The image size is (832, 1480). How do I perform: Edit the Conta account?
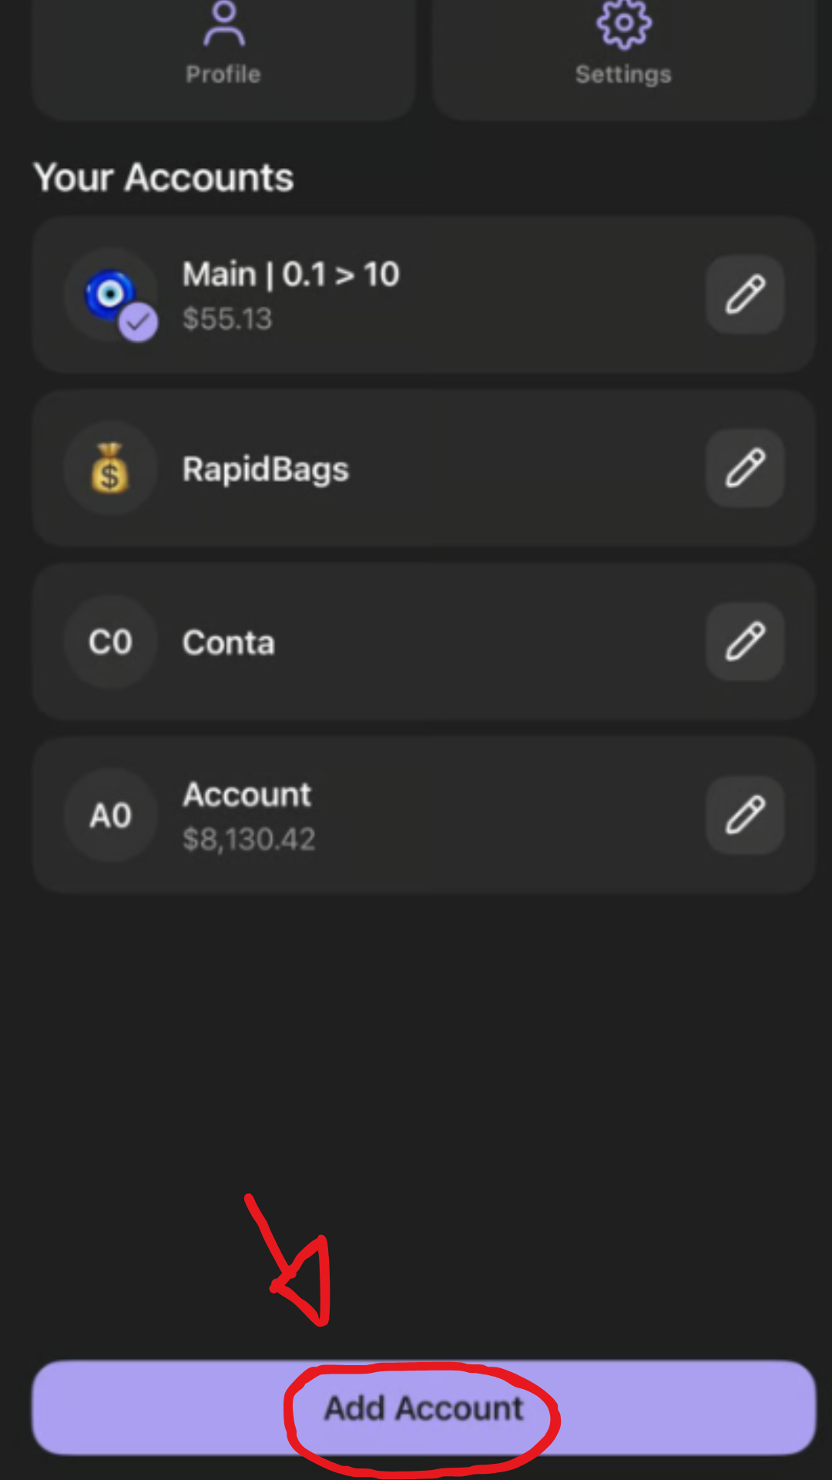[x=745, y=641]
